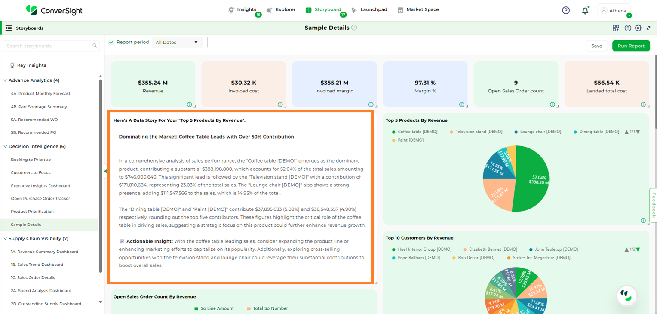Click the Save button
This screenshot has height=314, width=657.
tap(596, 46)
